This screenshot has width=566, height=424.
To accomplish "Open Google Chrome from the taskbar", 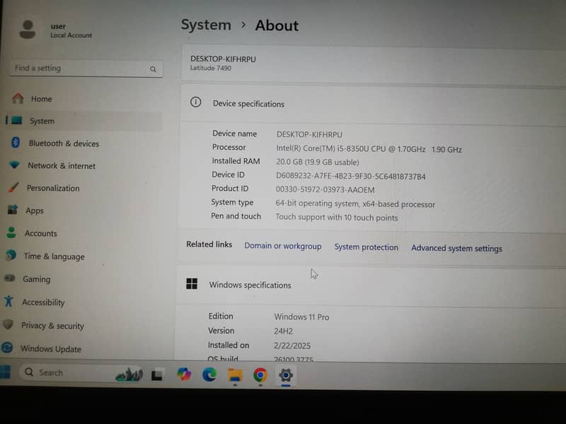I will click(x=260, y=375).
